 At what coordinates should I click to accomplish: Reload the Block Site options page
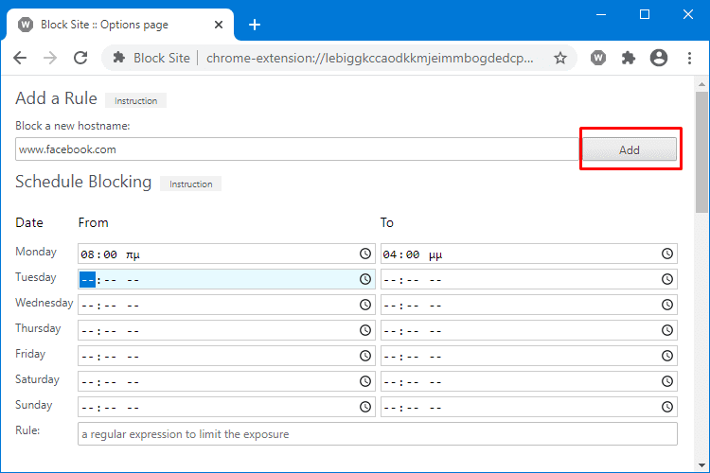tap(80, 58)
